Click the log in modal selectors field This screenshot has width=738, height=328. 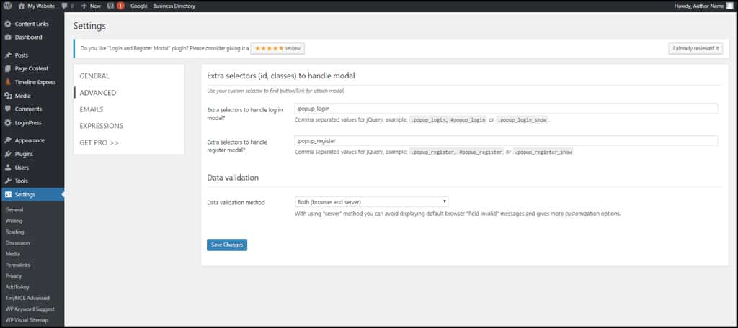tap(506, 109)
